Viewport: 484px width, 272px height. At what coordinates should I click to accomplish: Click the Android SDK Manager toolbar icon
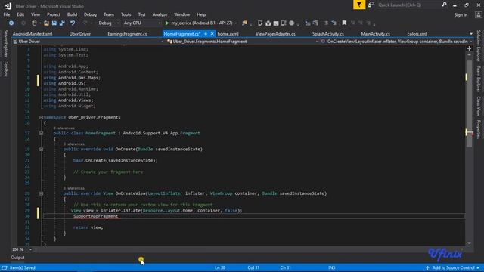[268, 23]
